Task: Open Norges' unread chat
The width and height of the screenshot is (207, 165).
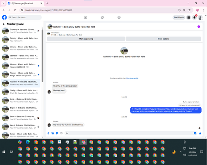Action: [x=21, y=74]
